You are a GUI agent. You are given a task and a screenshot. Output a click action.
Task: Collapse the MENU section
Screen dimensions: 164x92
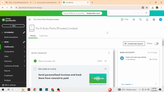click(x=2, y=42)
